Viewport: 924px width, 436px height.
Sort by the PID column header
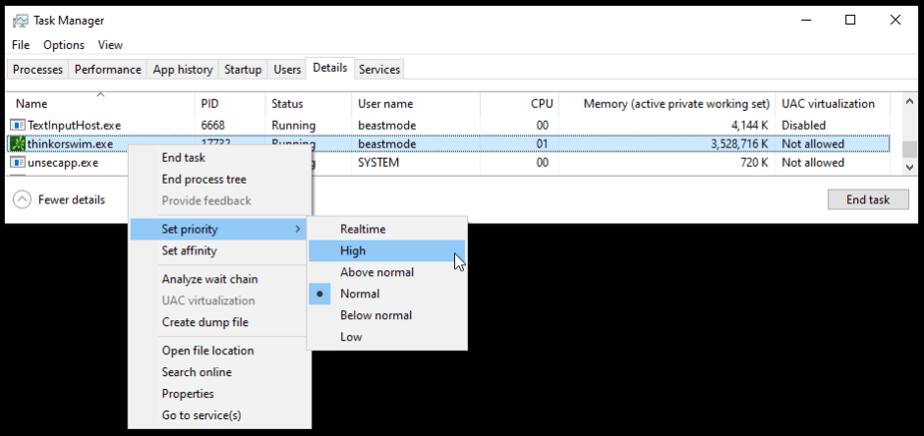(x=230, y=103)
